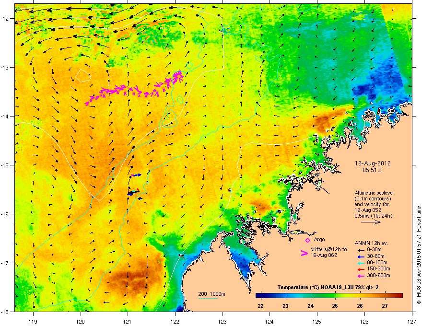This screenshot has width=422, height=326.
Task: Click the date label 16-Aug-2012
Action: [373, 163]
